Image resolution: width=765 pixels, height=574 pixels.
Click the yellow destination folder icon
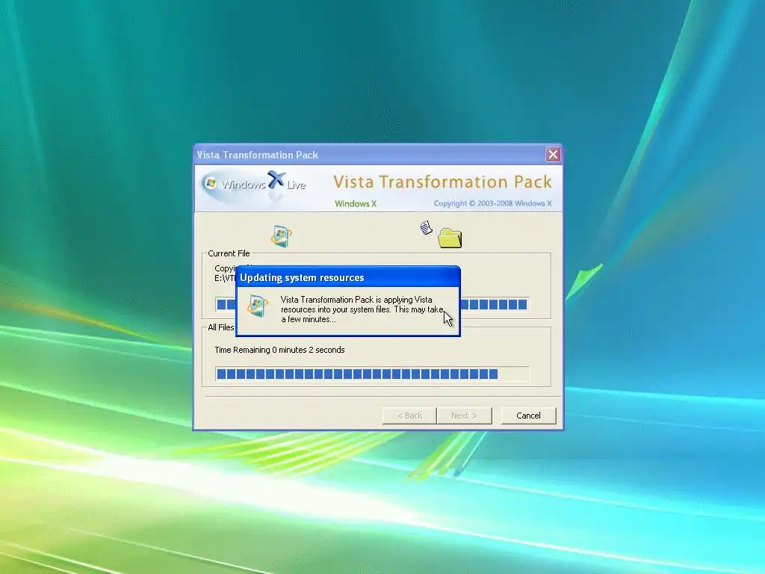point(450,238)
